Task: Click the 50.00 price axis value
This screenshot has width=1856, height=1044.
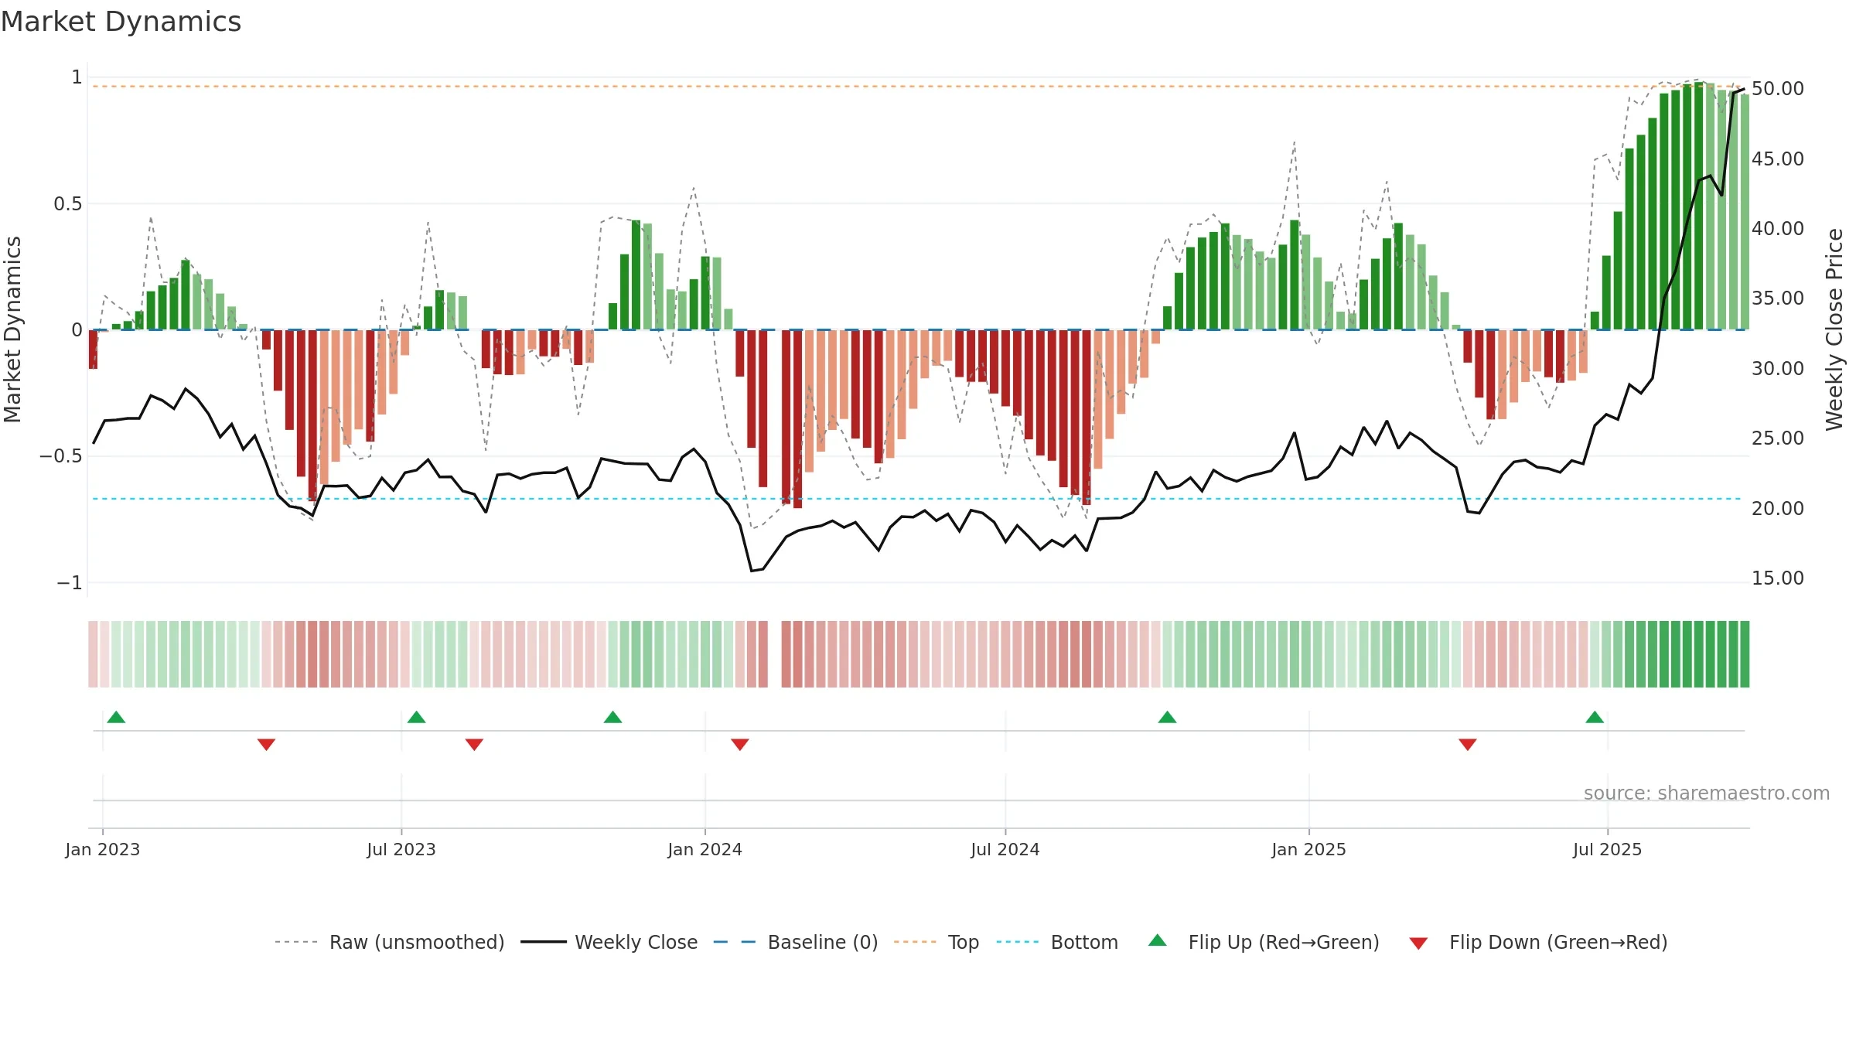Action: click(1778, 89)
